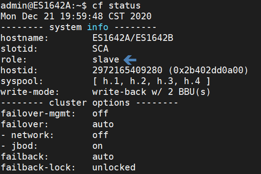The image size is (261, 174).
Task: Click the network 'off' value
Action: point(100,135)
